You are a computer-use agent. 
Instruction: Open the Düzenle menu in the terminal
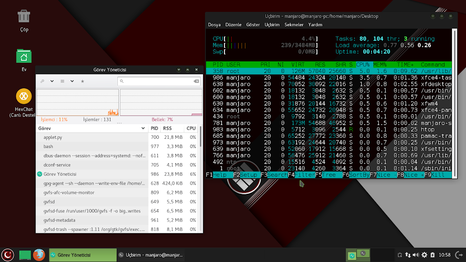[233, 25]
